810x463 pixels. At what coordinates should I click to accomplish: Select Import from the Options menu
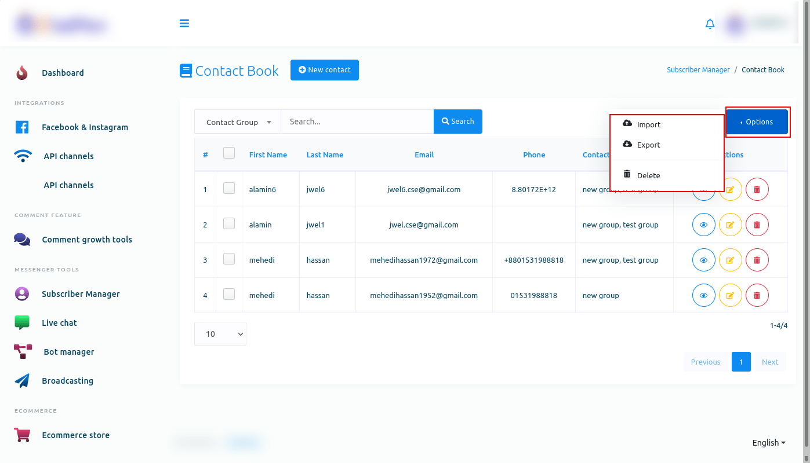(648, 125)
